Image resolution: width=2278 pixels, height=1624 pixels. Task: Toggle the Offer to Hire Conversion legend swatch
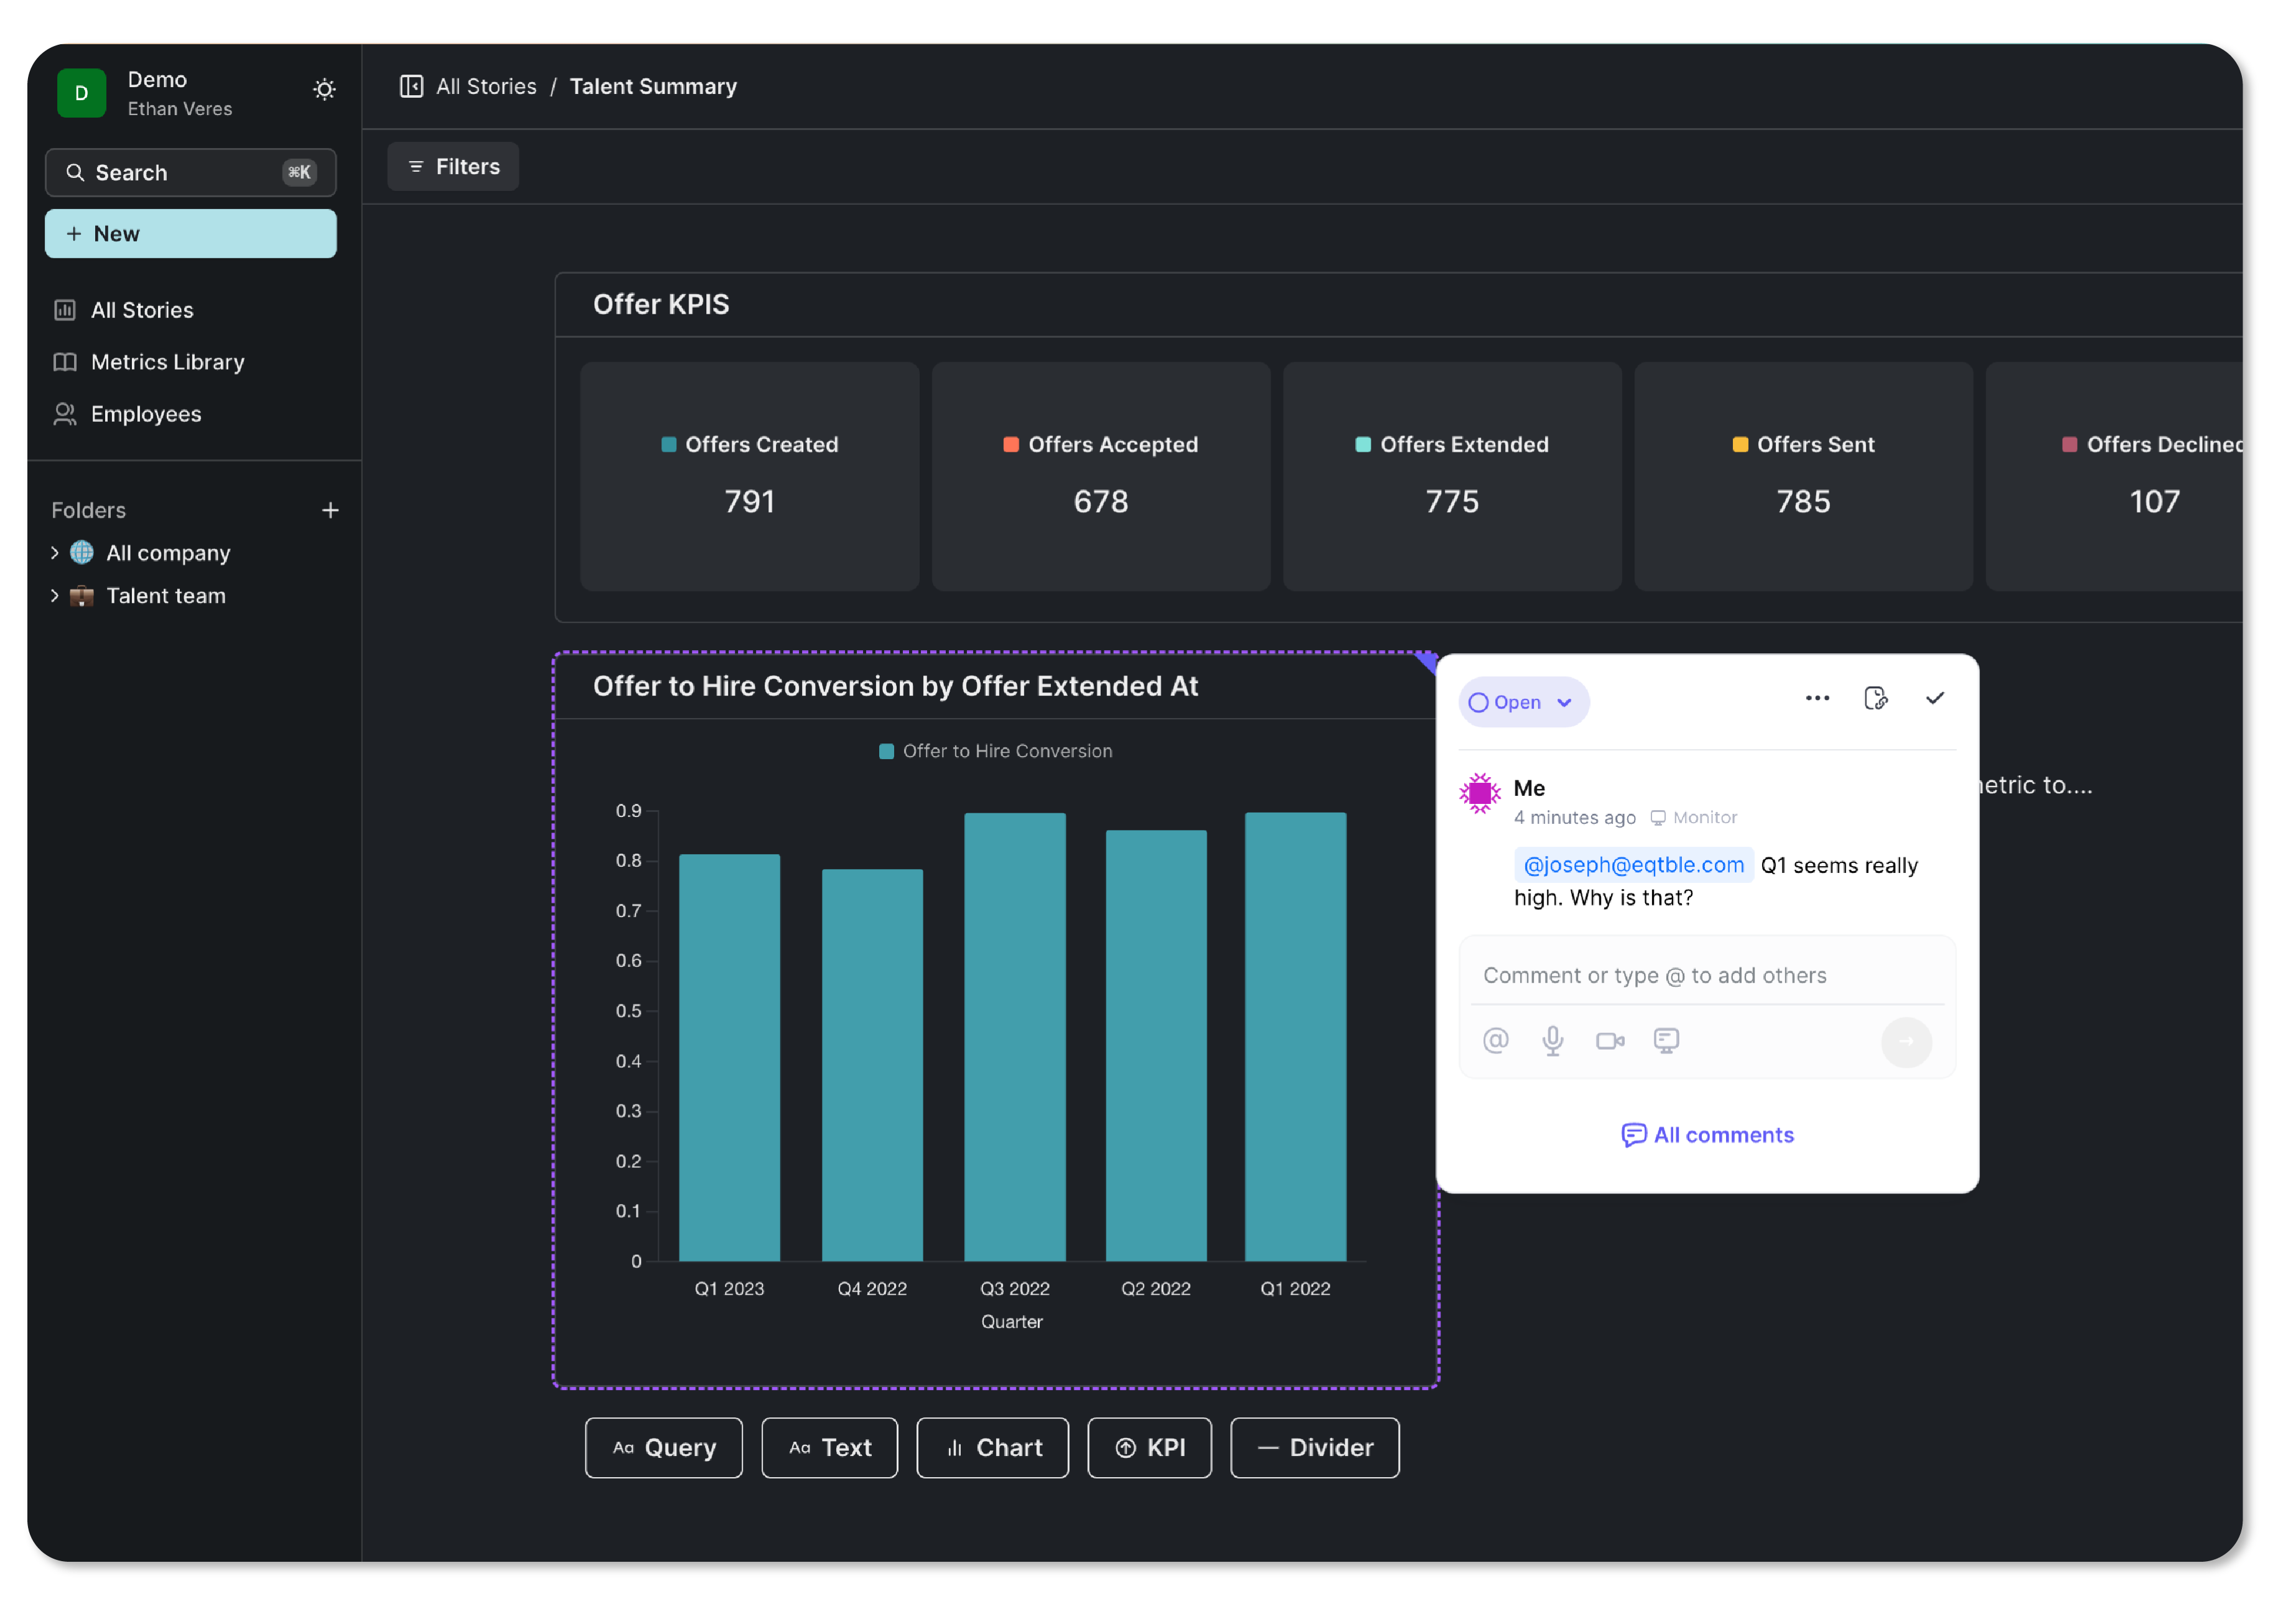pyautogui.click(x=886, y=752)
